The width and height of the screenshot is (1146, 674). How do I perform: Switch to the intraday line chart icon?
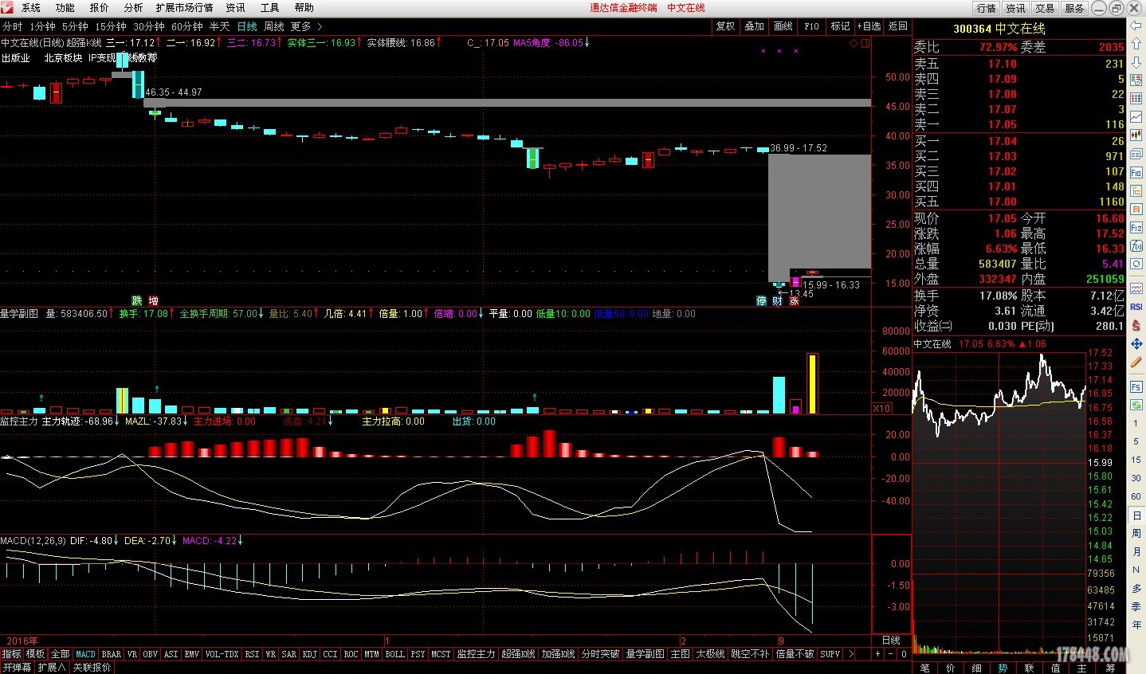pos(1136,116)
